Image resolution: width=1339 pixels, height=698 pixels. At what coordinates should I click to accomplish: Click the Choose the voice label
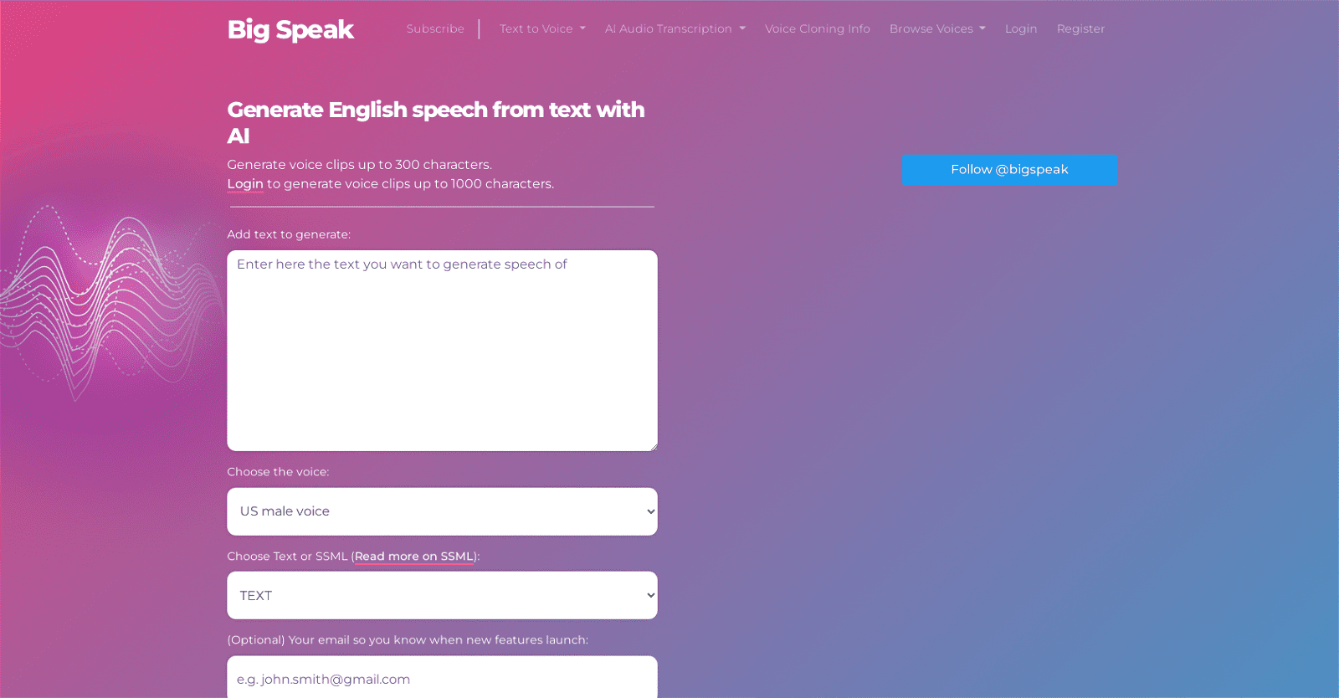tap(278, 472)
